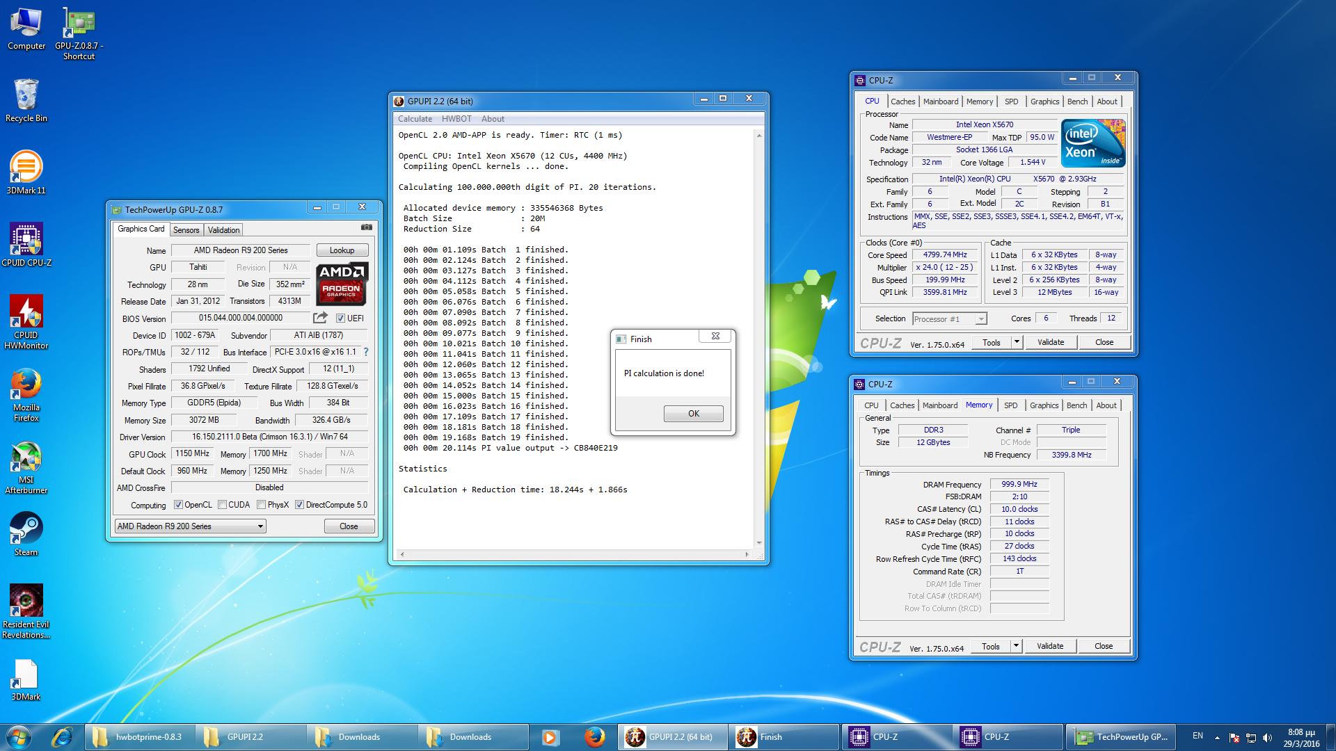
Task: Switch to Mainboard tab in upper CPU-Z window
Action: 941,102
